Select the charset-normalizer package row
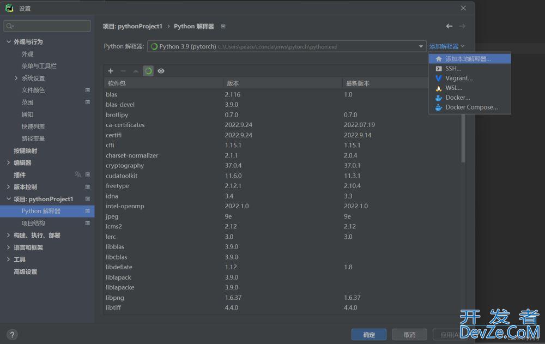 pos(282,155)
